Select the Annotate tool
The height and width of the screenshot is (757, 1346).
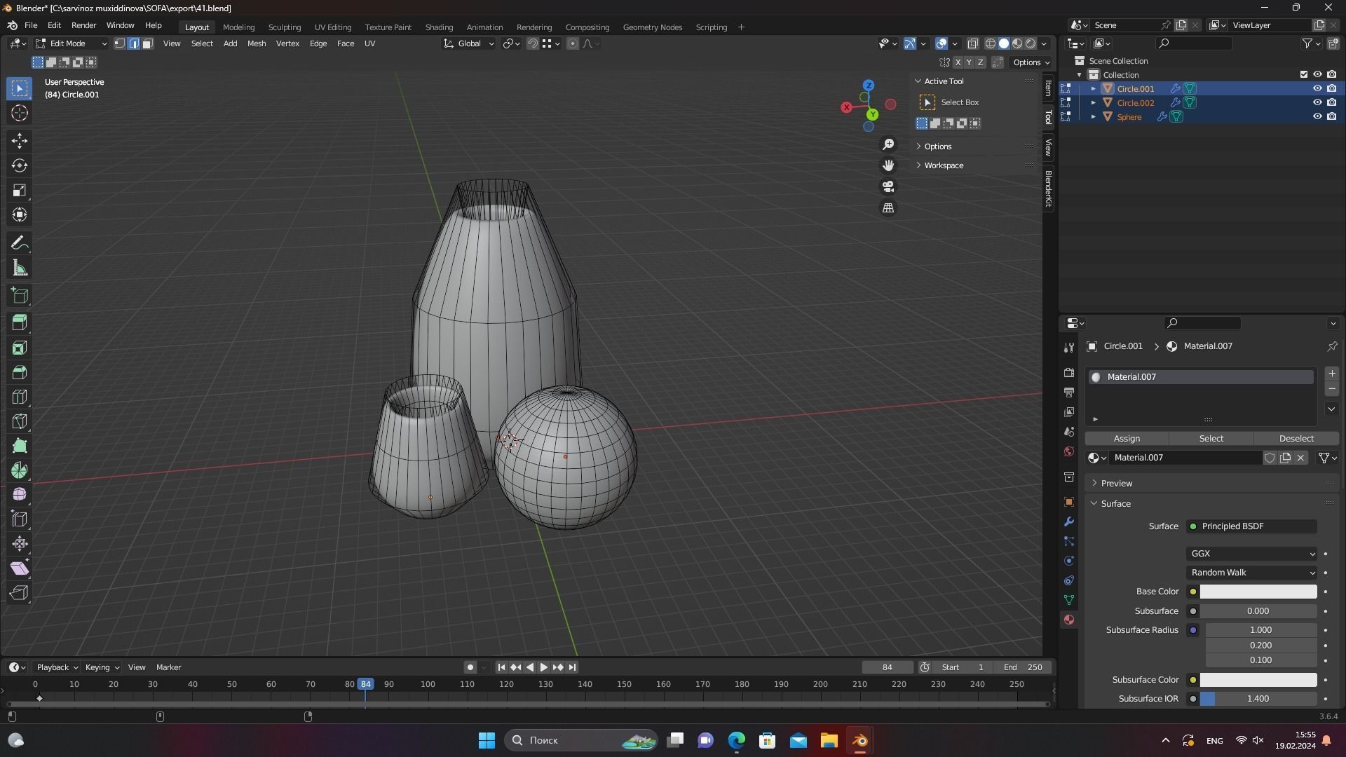pos(20,243)
